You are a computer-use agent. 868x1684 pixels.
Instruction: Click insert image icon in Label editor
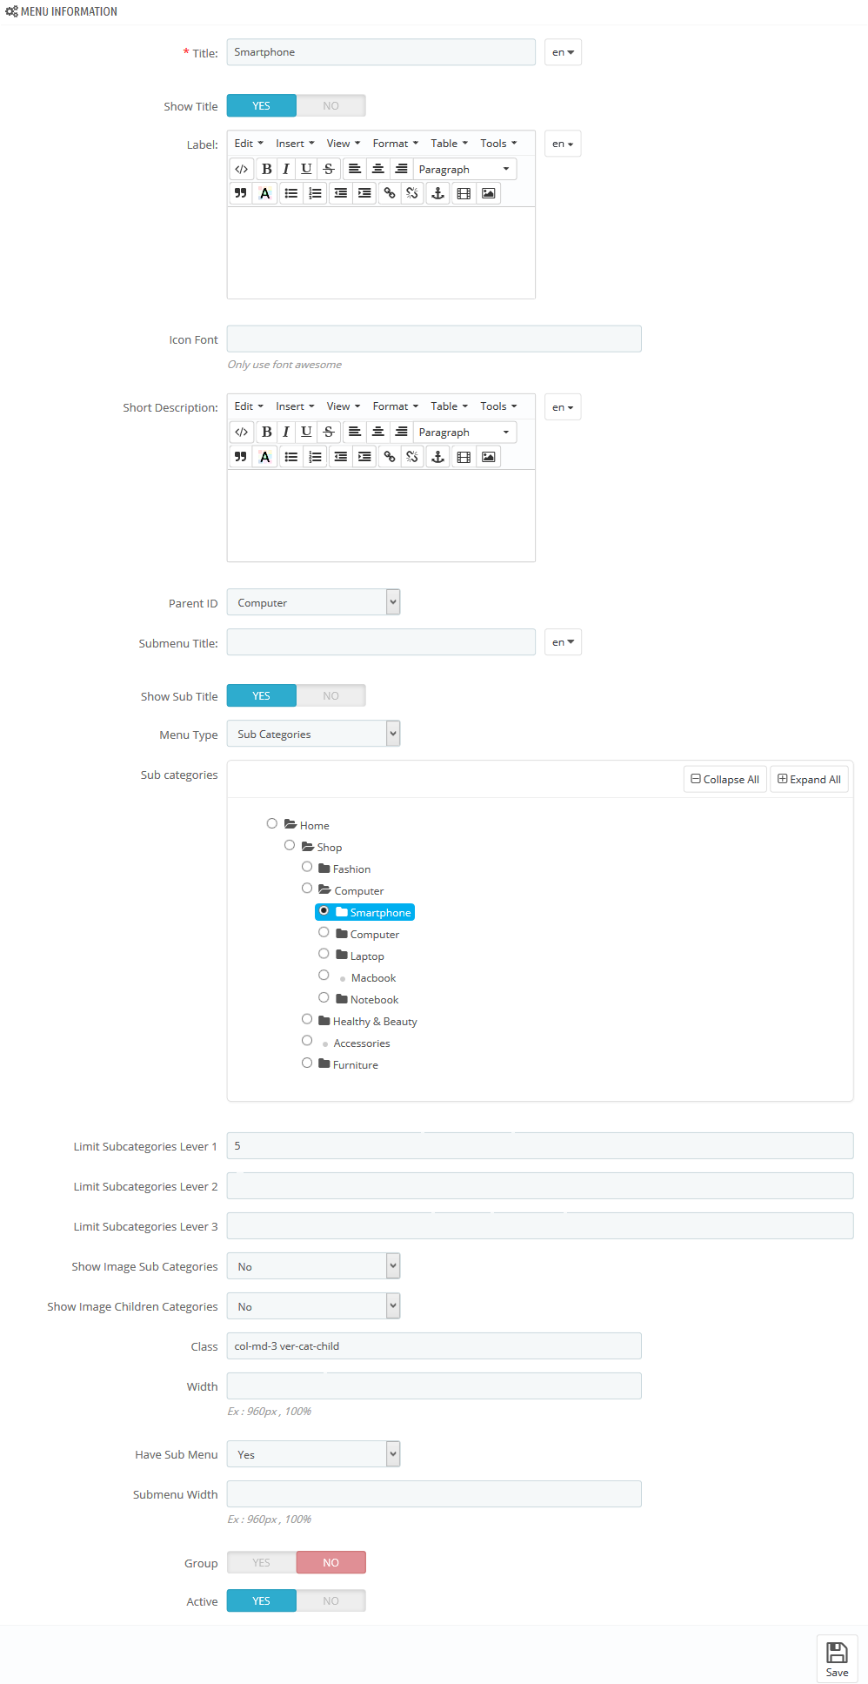click(489, 193)
